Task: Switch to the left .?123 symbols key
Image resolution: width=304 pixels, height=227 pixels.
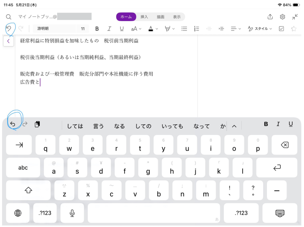Action: point(45,213)
